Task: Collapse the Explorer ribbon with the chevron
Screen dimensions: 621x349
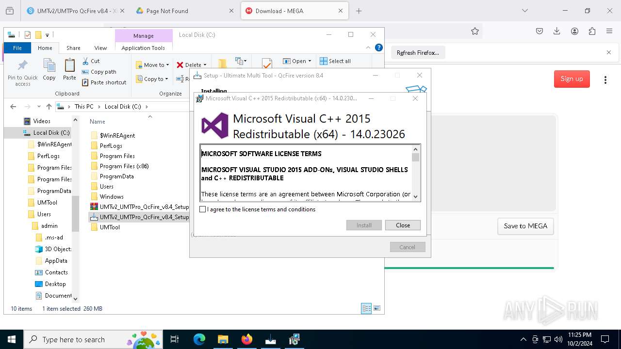Action: click(369, 48)
